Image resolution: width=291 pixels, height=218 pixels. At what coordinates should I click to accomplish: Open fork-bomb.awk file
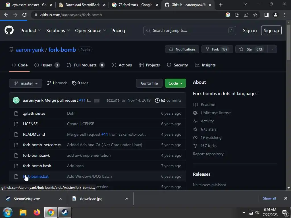pos(36,155)
